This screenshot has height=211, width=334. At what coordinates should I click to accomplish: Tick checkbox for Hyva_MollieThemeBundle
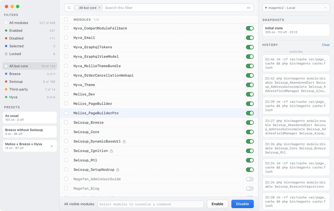click(x=66, y=66)
